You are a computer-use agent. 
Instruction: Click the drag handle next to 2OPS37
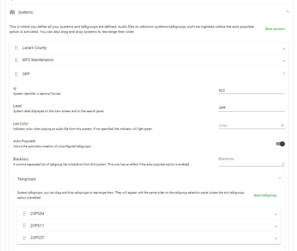coord(24,238)
